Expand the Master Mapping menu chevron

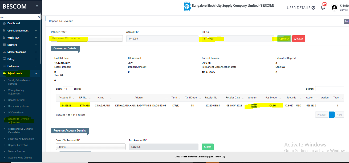click(36, 52)
